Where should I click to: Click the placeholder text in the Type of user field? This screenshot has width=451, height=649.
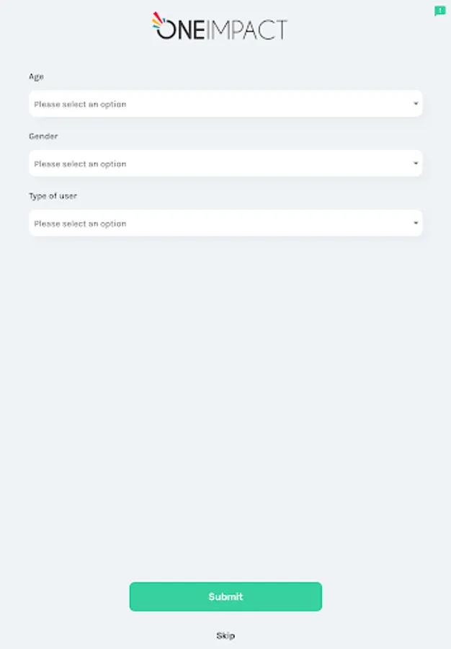[x=80, y=224]
